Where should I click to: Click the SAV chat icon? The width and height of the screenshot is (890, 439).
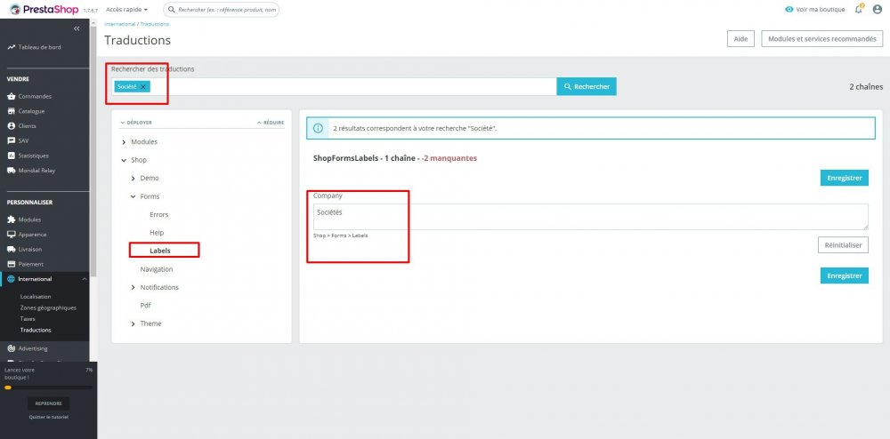[11, 140]
